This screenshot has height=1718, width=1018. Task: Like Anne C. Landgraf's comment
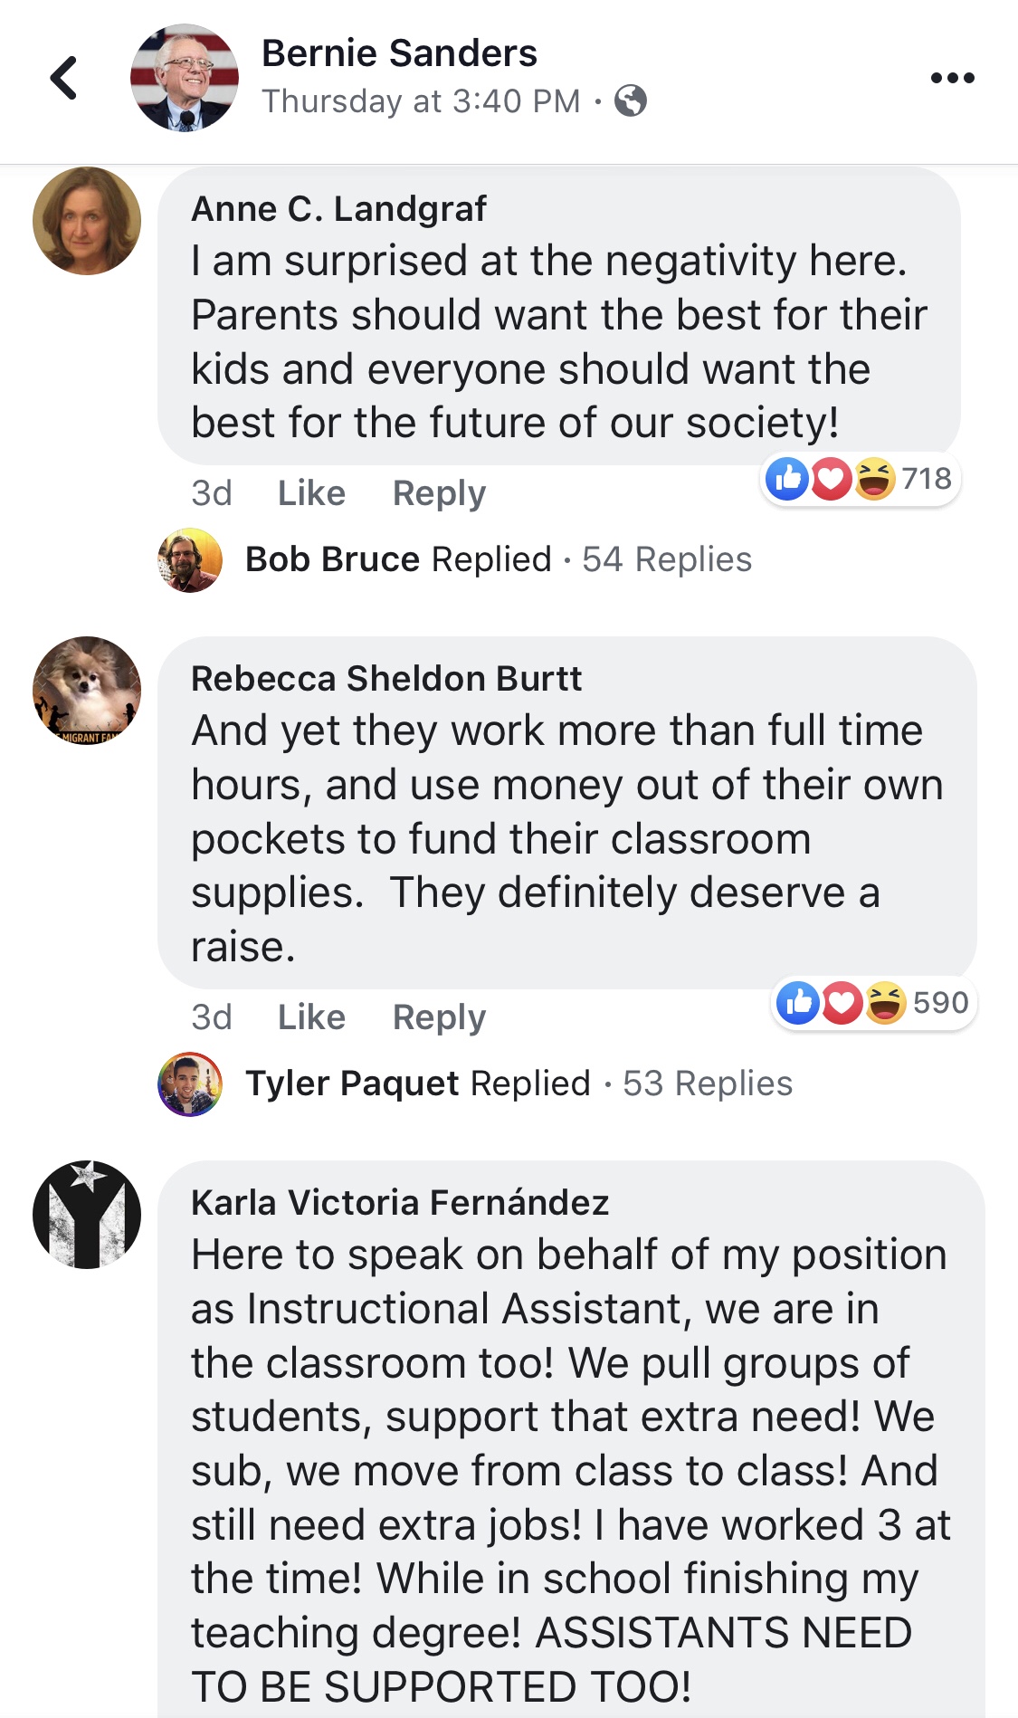pyautogui.click(x=311, y=493)
